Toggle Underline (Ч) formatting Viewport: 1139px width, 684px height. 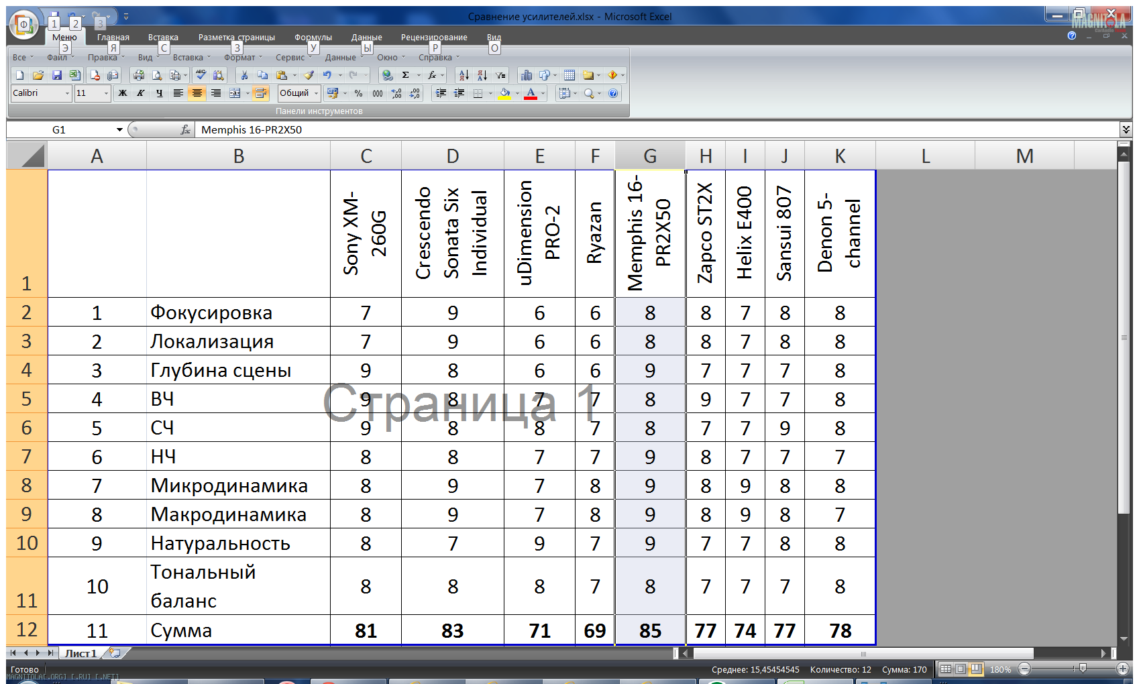(160, 93)
